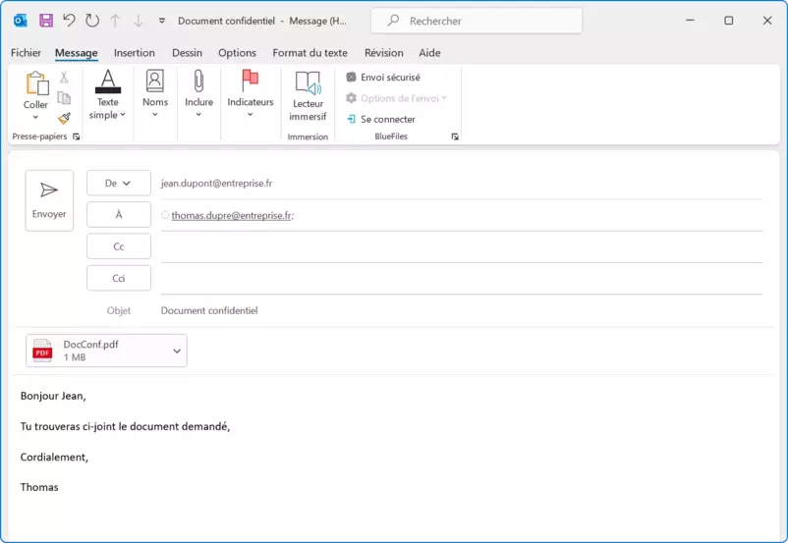Open the Indicateurs flag menu

(x=251, y=94)
